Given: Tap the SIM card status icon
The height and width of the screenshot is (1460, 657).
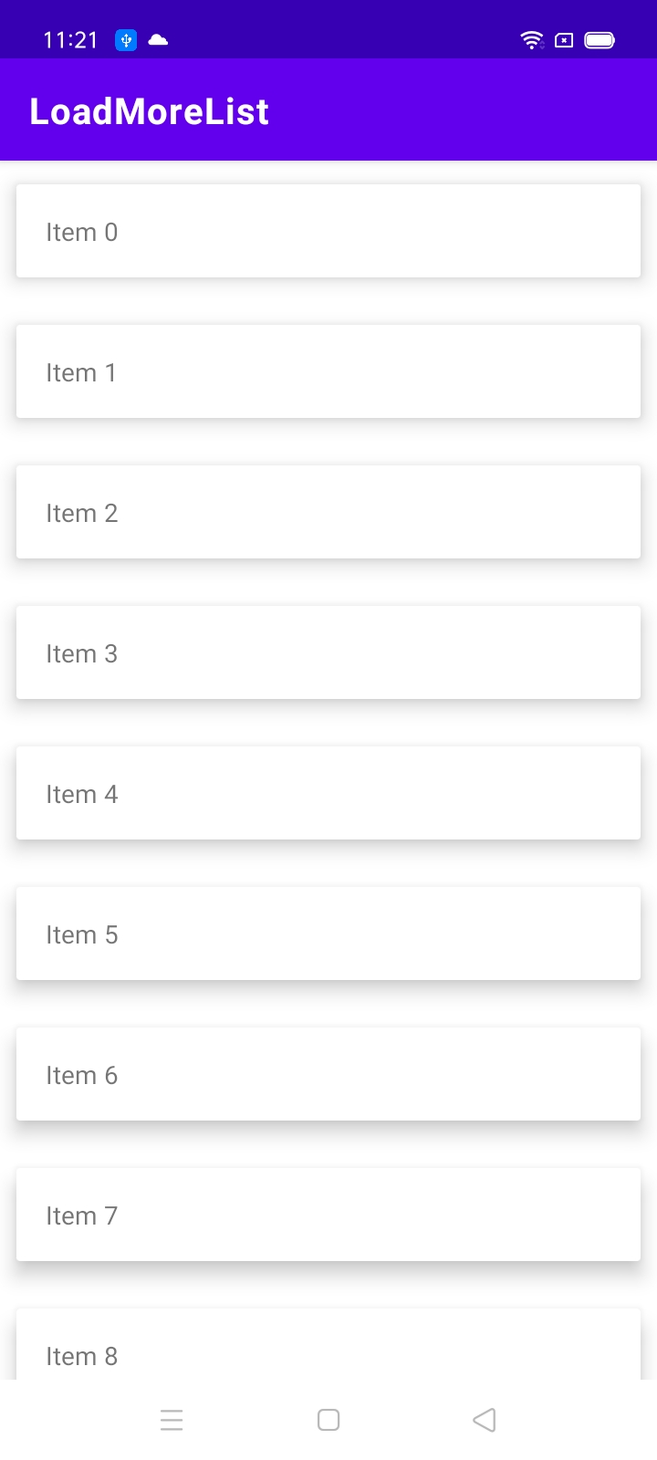Looking at the screenshot, I should (x=563, y=41).
